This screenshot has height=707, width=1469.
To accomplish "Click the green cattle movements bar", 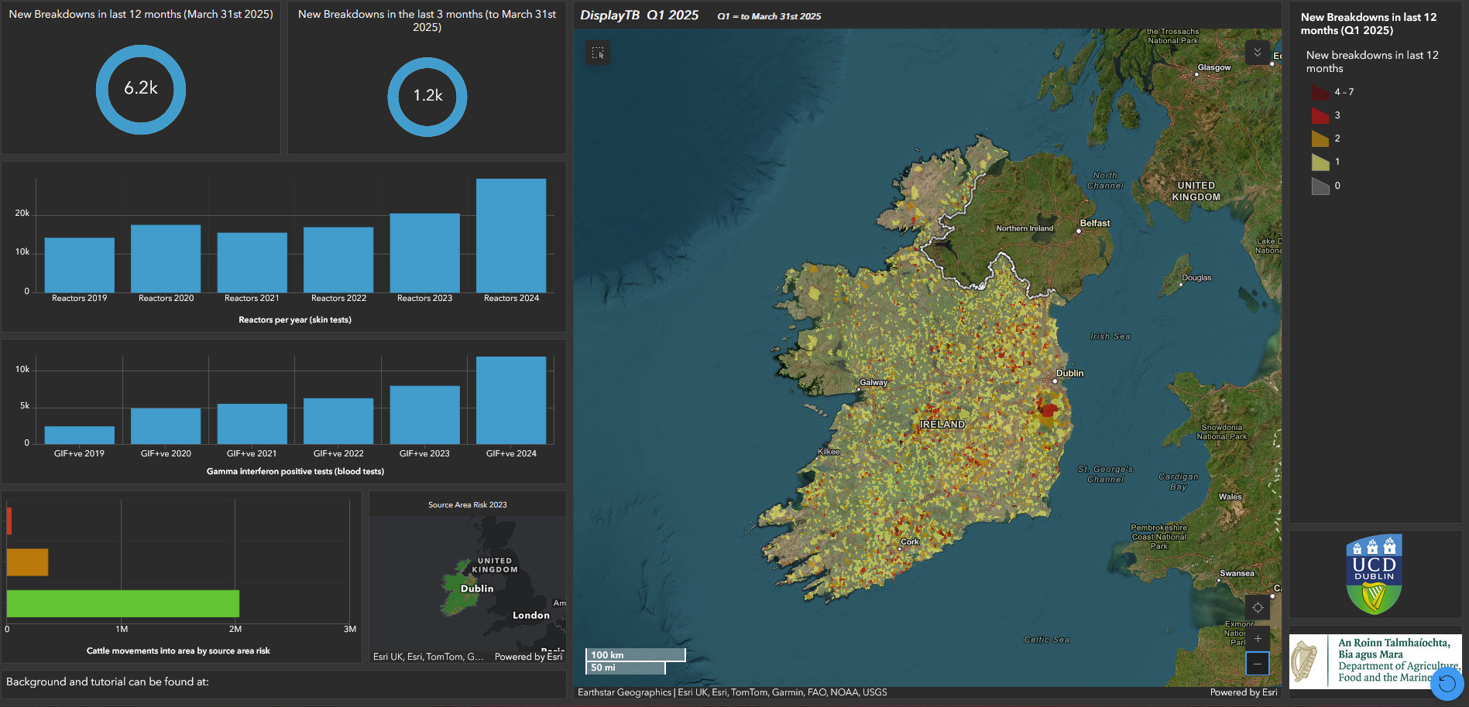I will click(123, 603).
